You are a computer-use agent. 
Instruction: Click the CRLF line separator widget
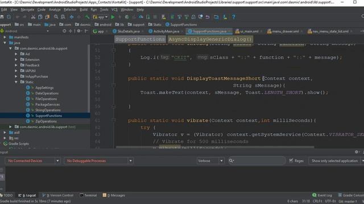click(x=317, y=201)
